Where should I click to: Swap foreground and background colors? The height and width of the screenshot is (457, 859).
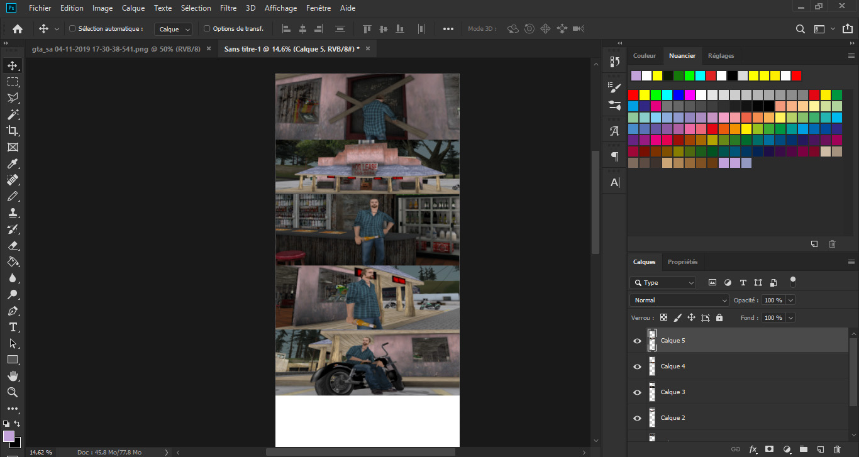click(x=18, y=424)
